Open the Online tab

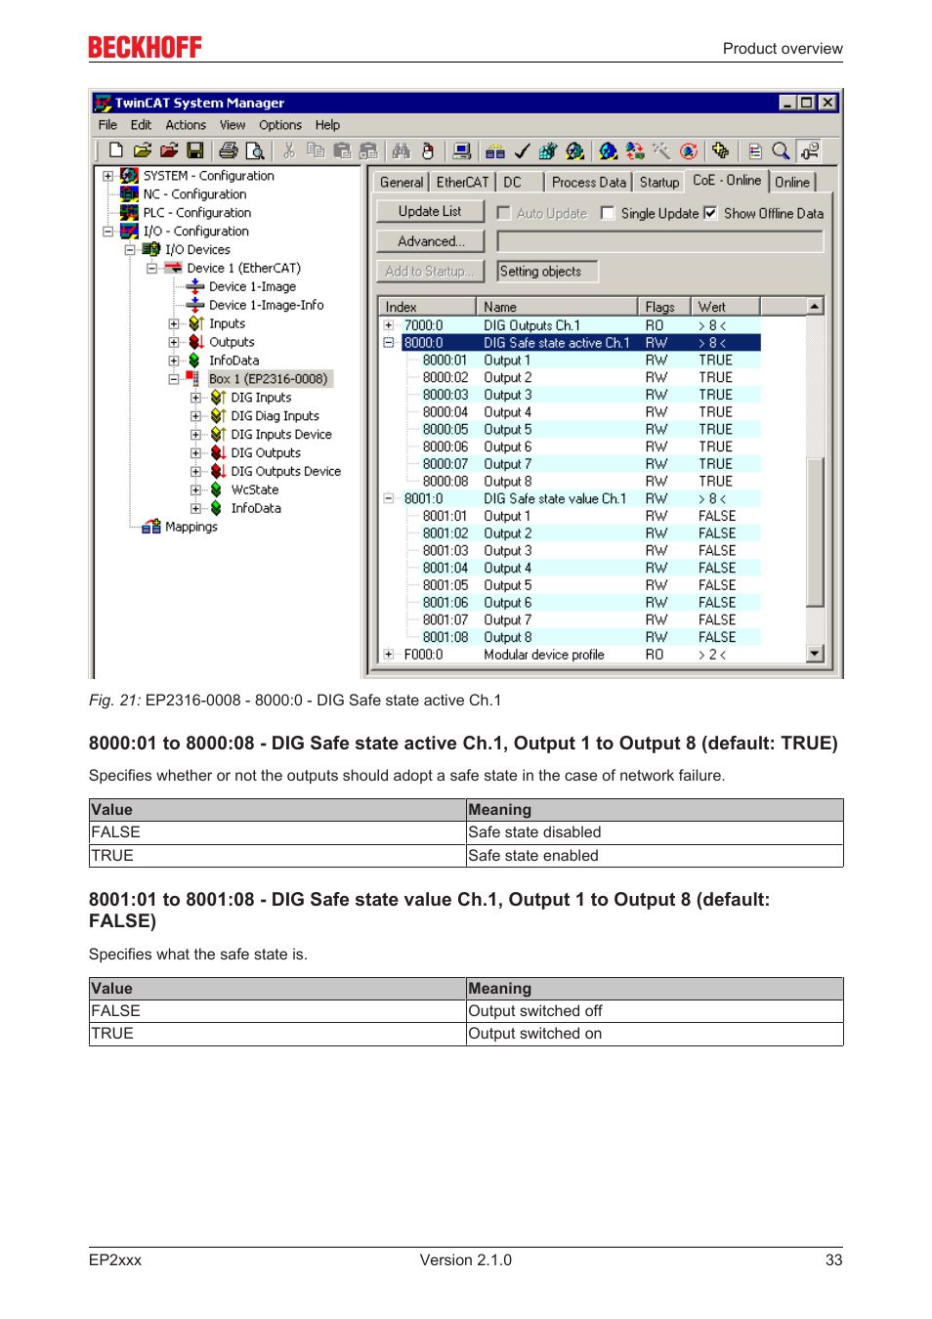click(792, 182)
